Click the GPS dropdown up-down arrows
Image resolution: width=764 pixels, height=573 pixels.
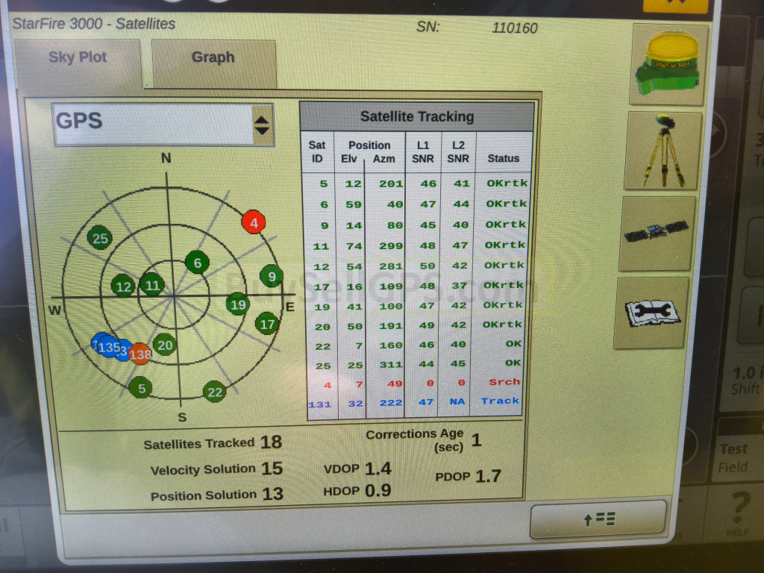261,125
